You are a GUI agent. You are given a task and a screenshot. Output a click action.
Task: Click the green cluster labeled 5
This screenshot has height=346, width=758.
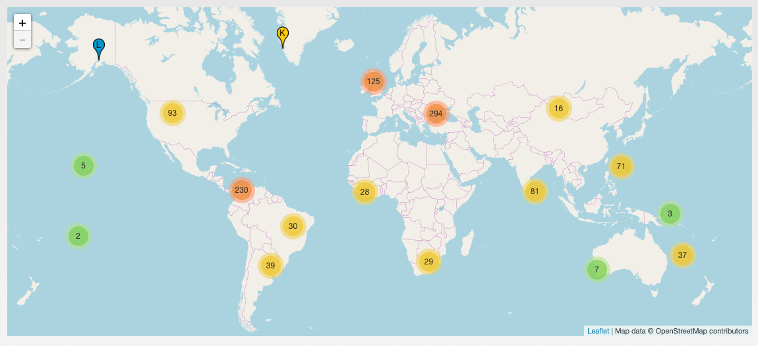coord(83,166)
